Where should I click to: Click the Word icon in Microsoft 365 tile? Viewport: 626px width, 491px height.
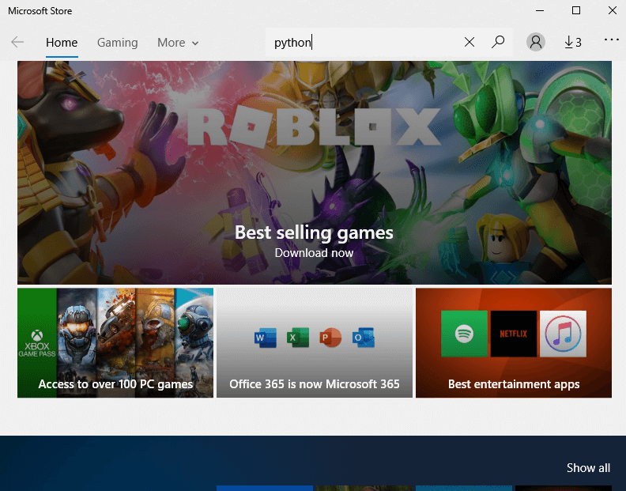(266, 338)
